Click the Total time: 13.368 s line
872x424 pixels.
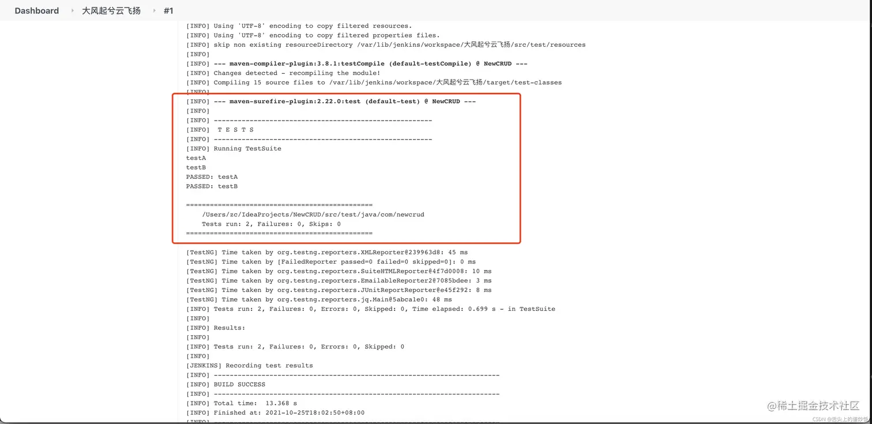(242, 403)
